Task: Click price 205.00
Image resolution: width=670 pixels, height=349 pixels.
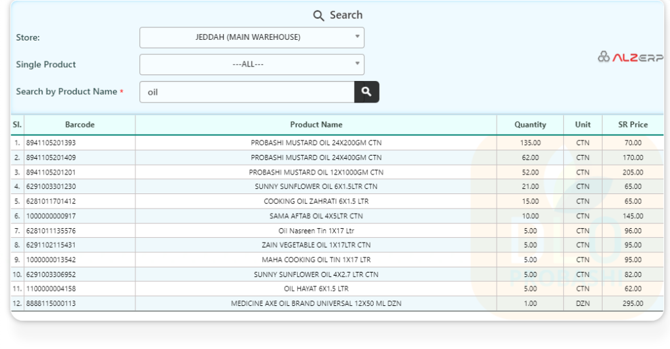Action: (633, 173)
